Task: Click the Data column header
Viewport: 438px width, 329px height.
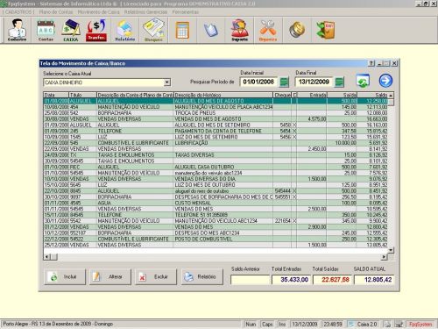Action: 56,95
